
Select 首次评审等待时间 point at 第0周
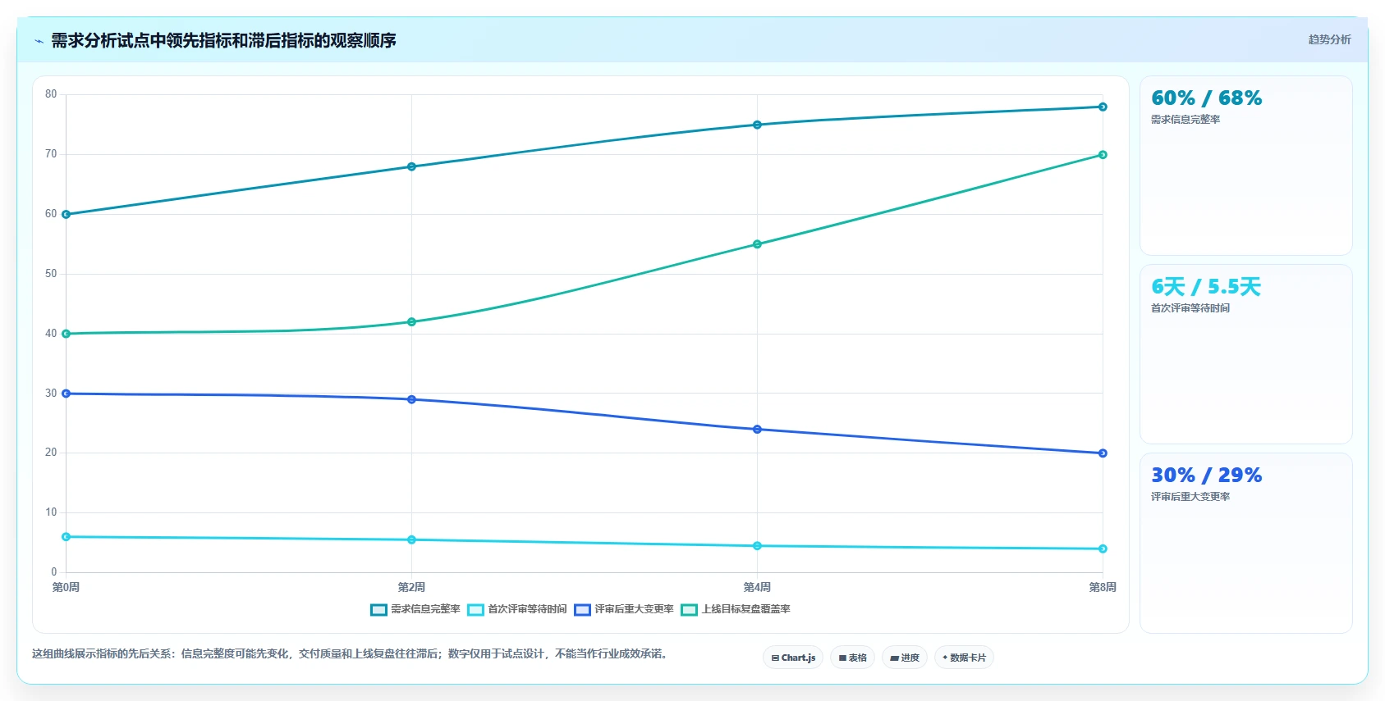[66, 537]
